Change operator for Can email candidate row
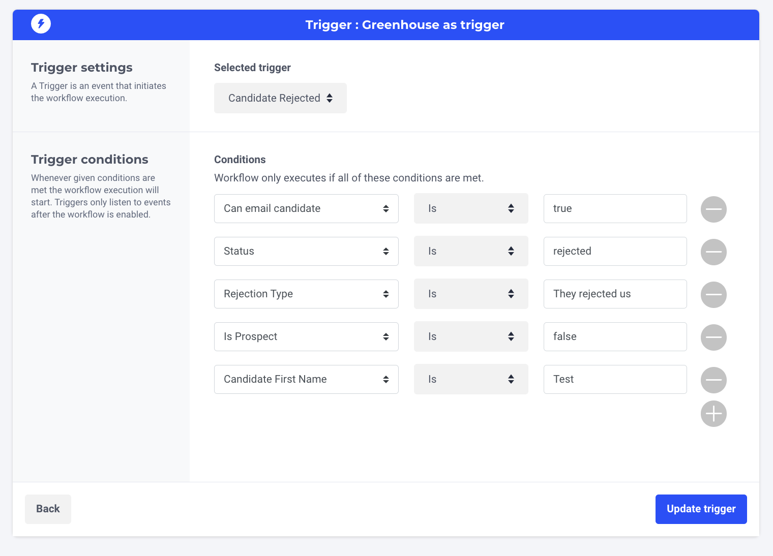 pyautogui.click(x=471, y=208)
